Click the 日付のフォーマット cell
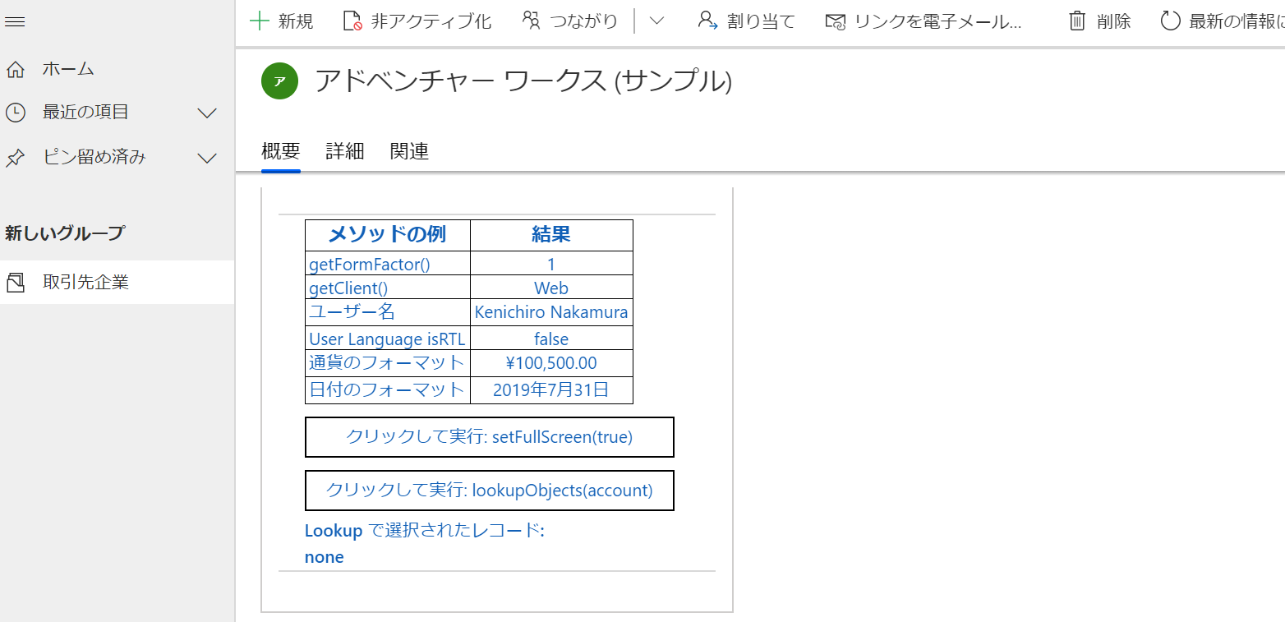1285x622 pixels. point(388,390)
